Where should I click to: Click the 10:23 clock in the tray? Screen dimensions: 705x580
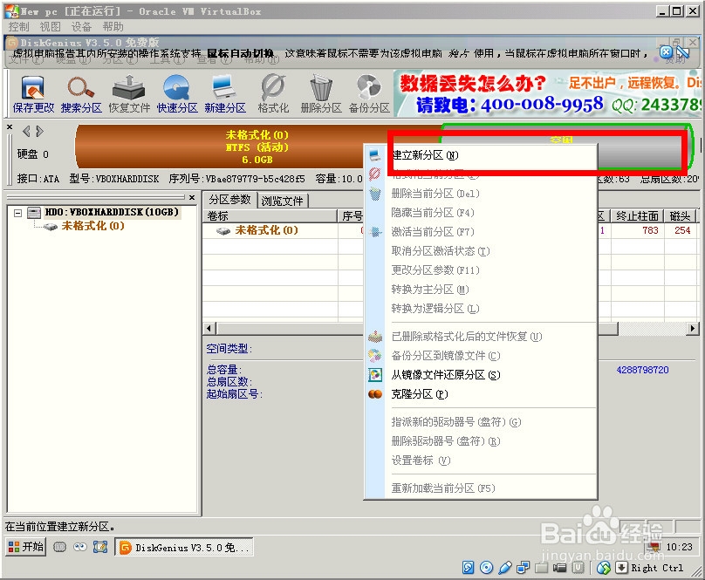tap(679, 547)
